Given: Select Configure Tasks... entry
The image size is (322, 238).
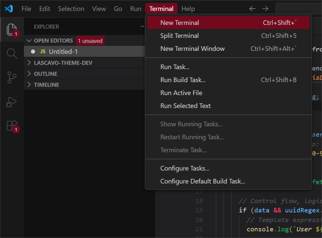Looking at the screenshot, I should click(x=228, y=168).
